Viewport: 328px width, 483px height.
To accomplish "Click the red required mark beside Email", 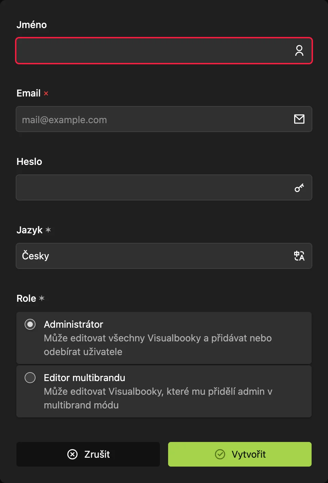I will (46, 93).
